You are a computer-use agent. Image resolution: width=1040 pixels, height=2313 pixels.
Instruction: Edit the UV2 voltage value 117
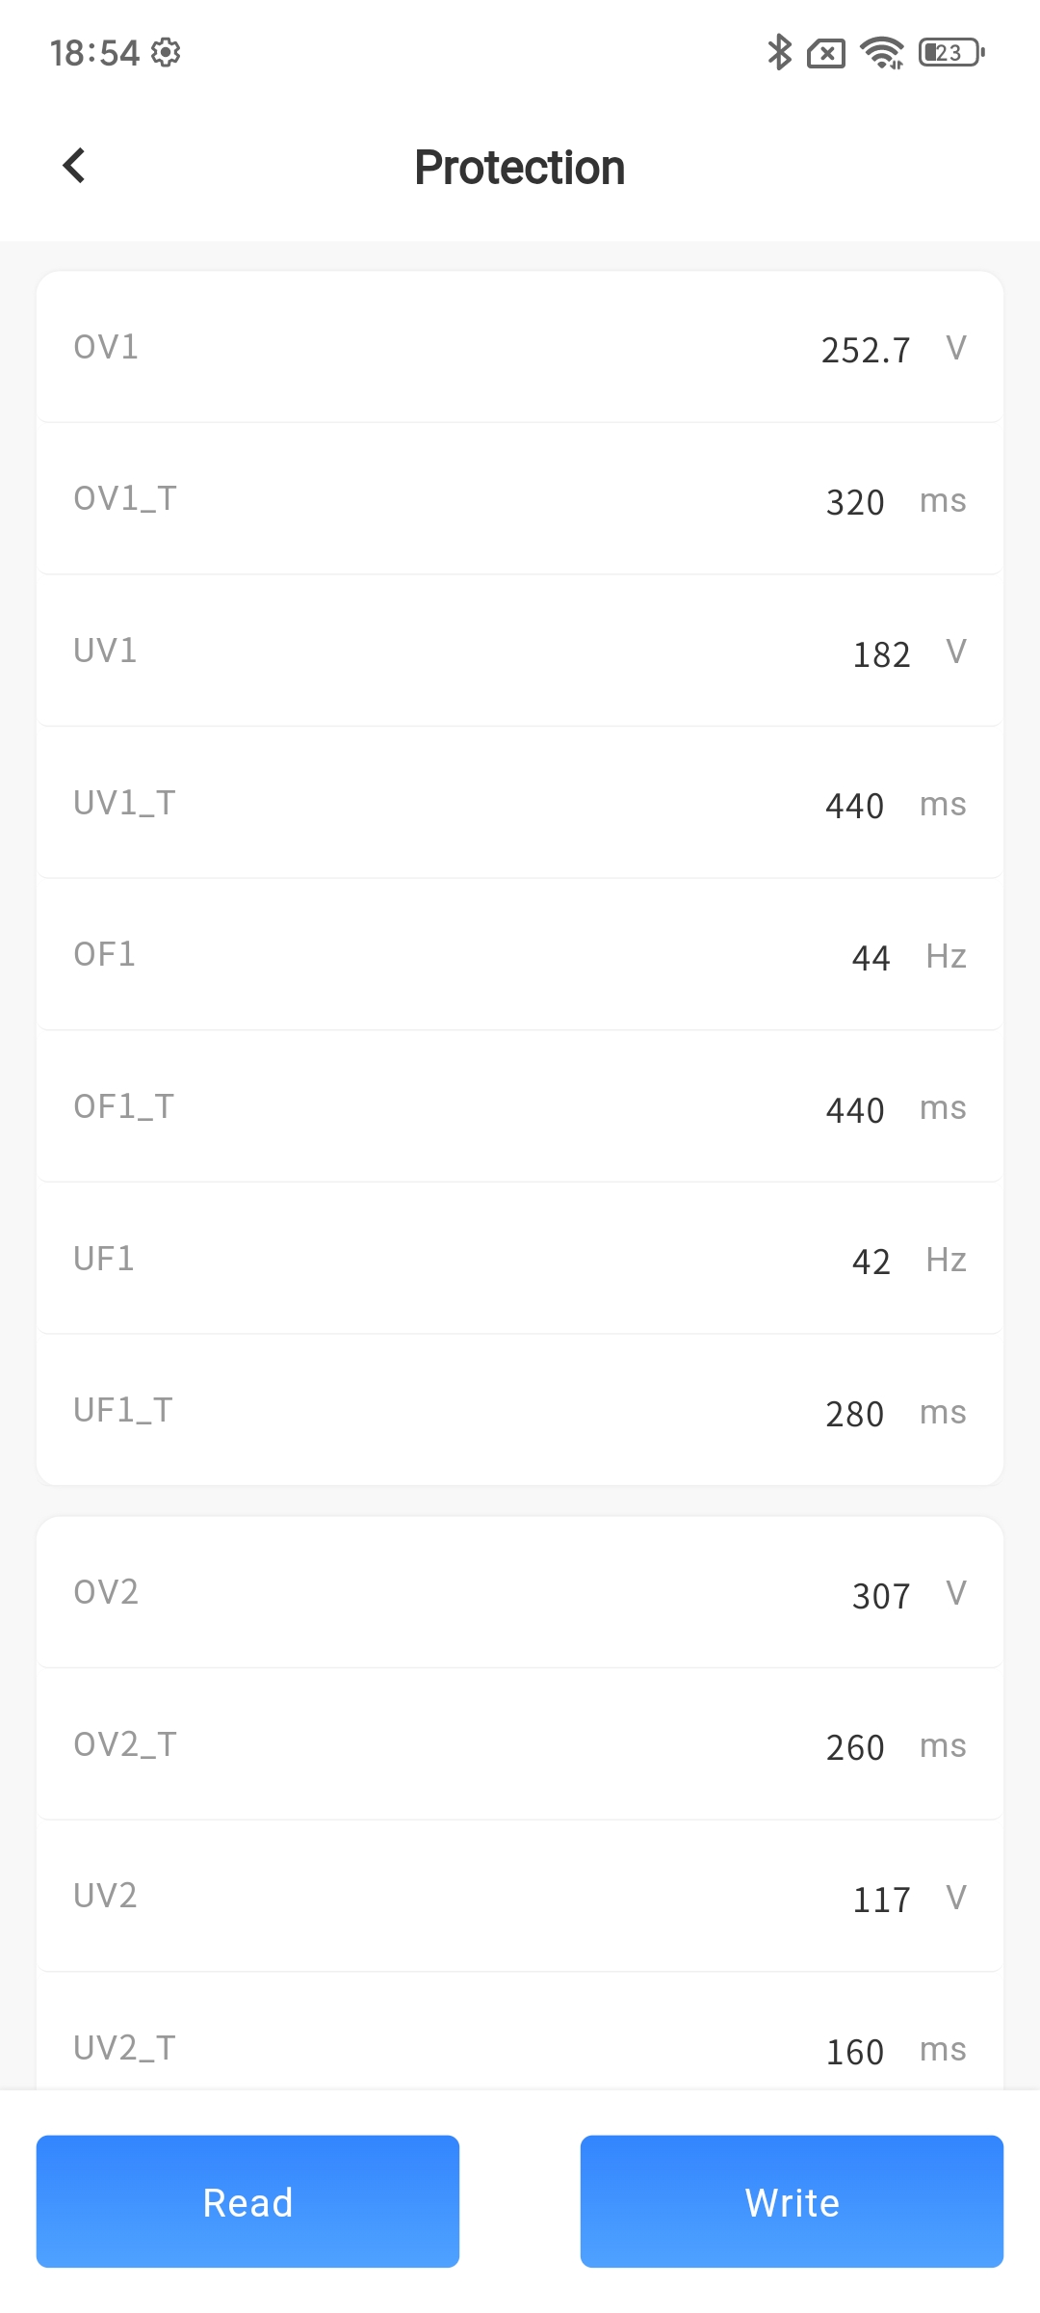click(x=881, y=1900)
